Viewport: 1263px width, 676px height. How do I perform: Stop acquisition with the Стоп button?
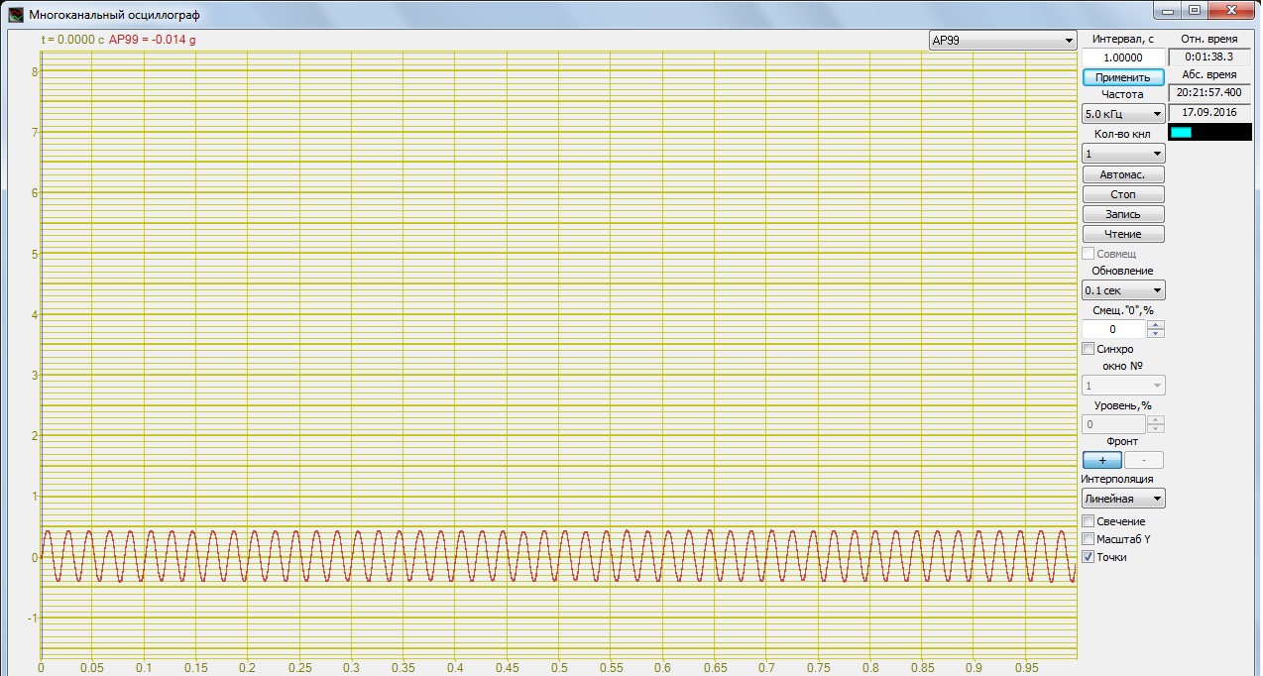pos(1123,194)
